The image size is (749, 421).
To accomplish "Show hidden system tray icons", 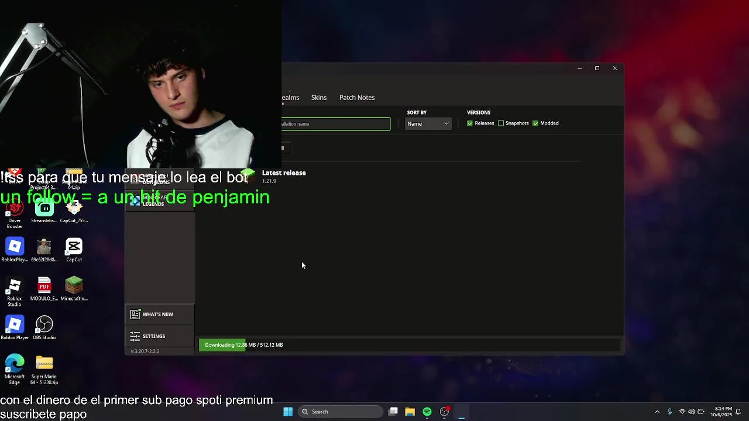I will click(x=657, y=412).
